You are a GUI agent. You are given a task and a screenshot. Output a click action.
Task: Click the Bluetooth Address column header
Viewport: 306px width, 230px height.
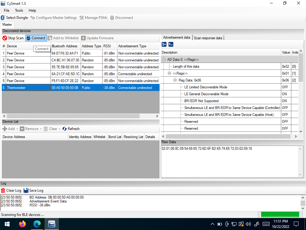[x=66, y=46]
